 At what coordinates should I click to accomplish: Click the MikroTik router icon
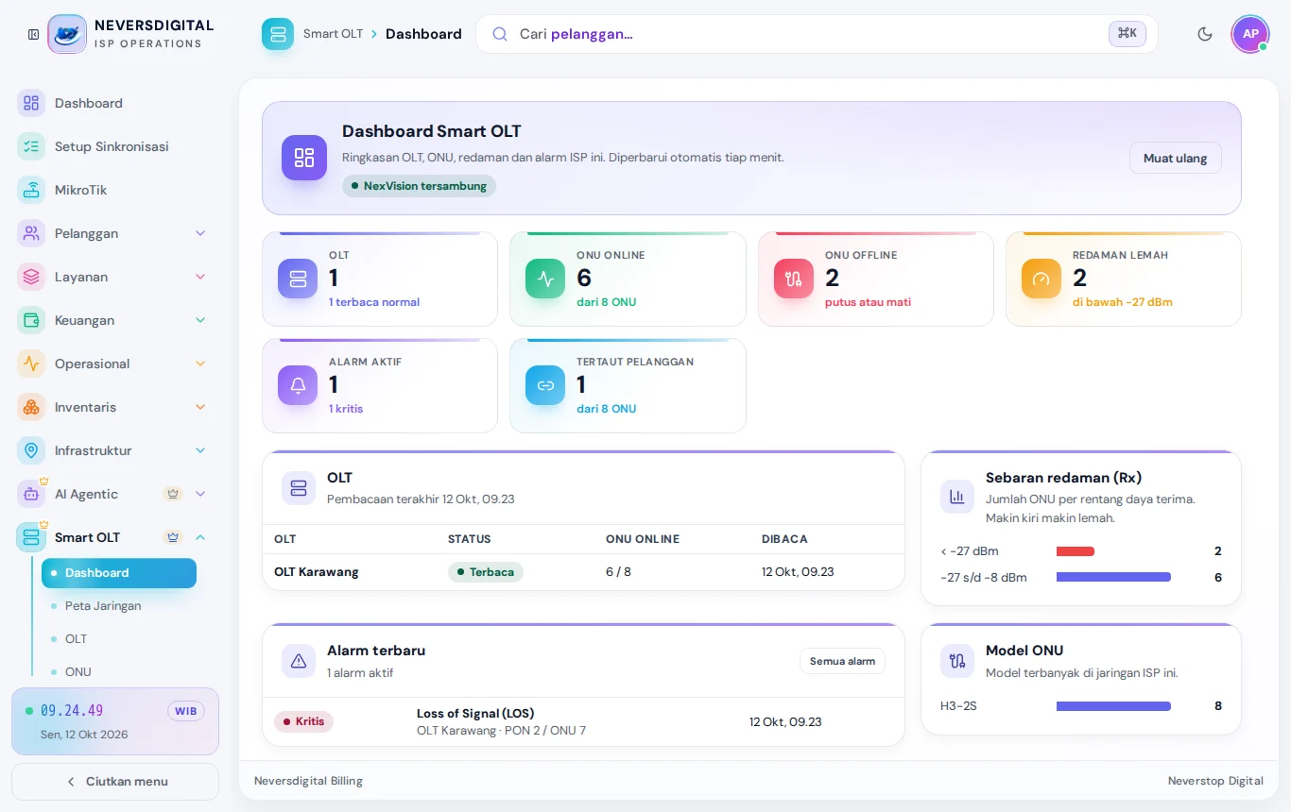click(31, 190)
